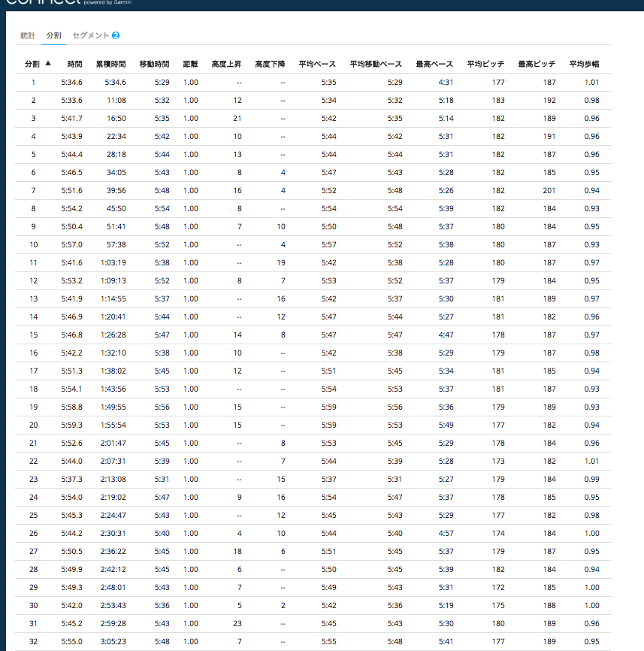Click cumulative time 2:36:22 in lap 27

coord(113,552)
